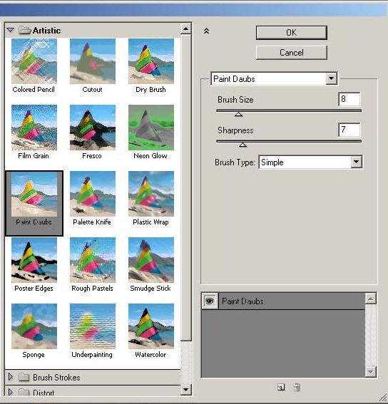
Task: Collapse the Artistic folder triangle
Action: (x=10, y=30)
